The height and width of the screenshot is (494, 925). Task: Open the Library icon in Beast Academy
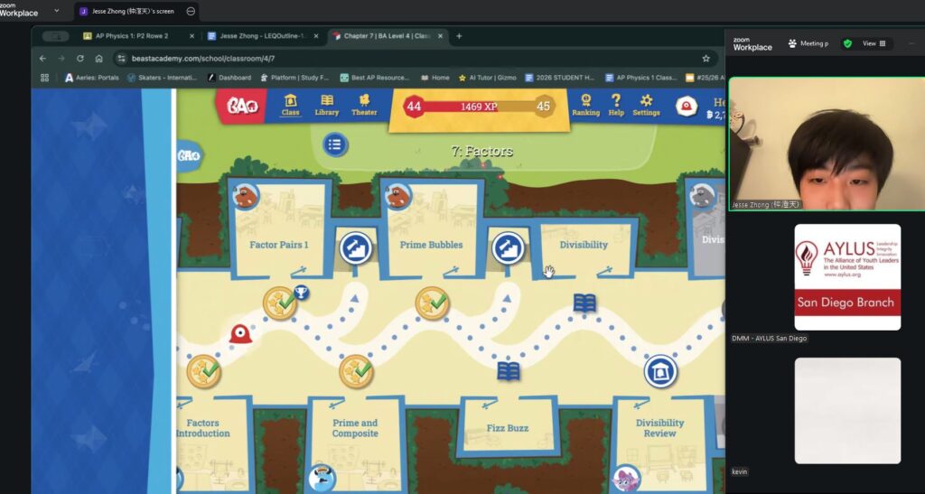(326, 105)
